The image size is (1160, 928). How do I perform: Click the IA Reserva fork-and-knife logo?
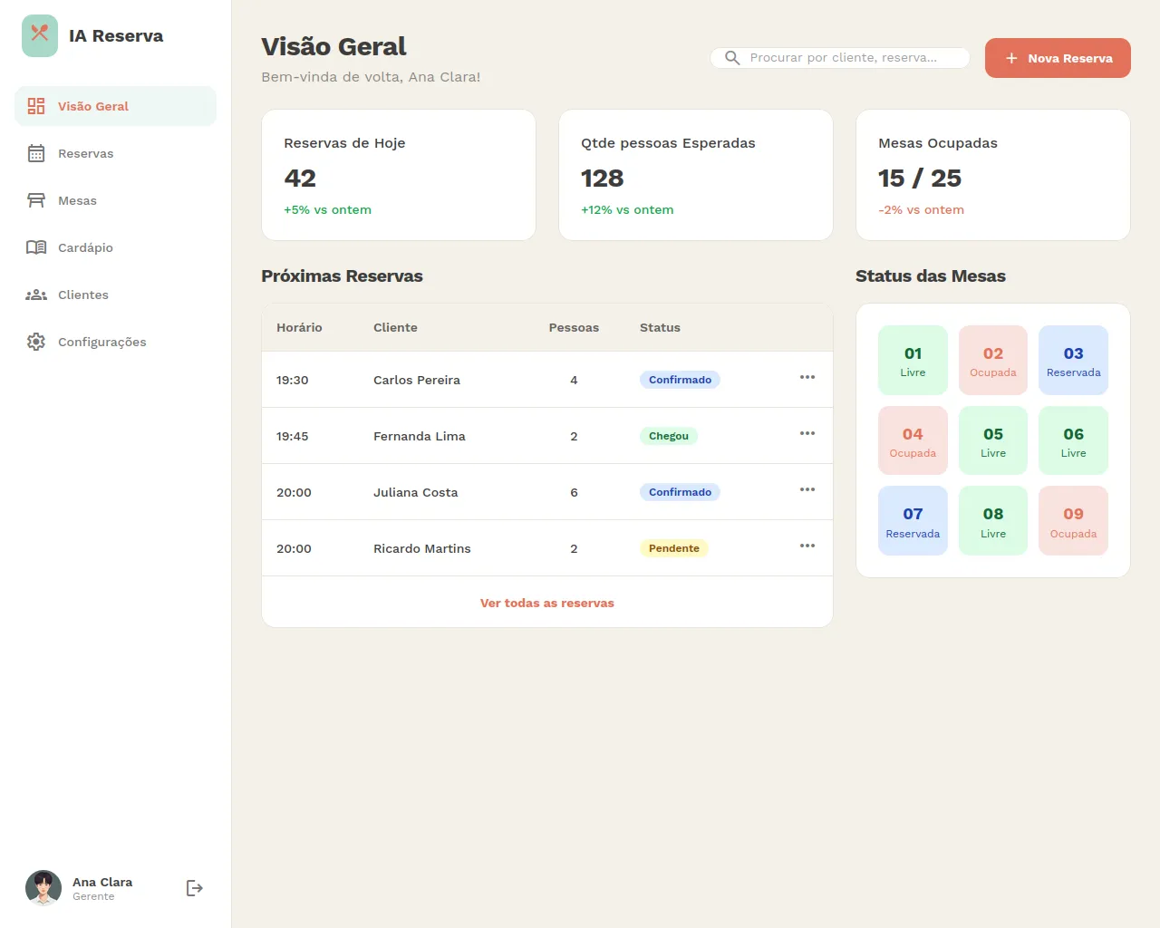pos(40,36)
